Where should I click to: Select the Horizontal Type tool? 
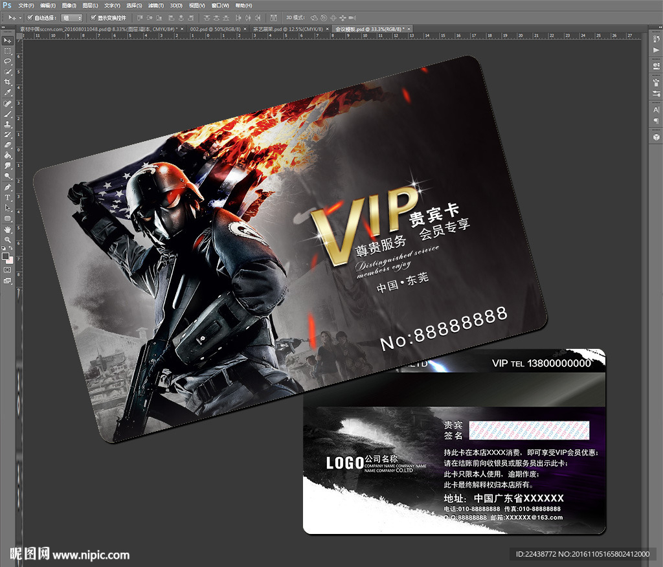[x=8, y=197]
